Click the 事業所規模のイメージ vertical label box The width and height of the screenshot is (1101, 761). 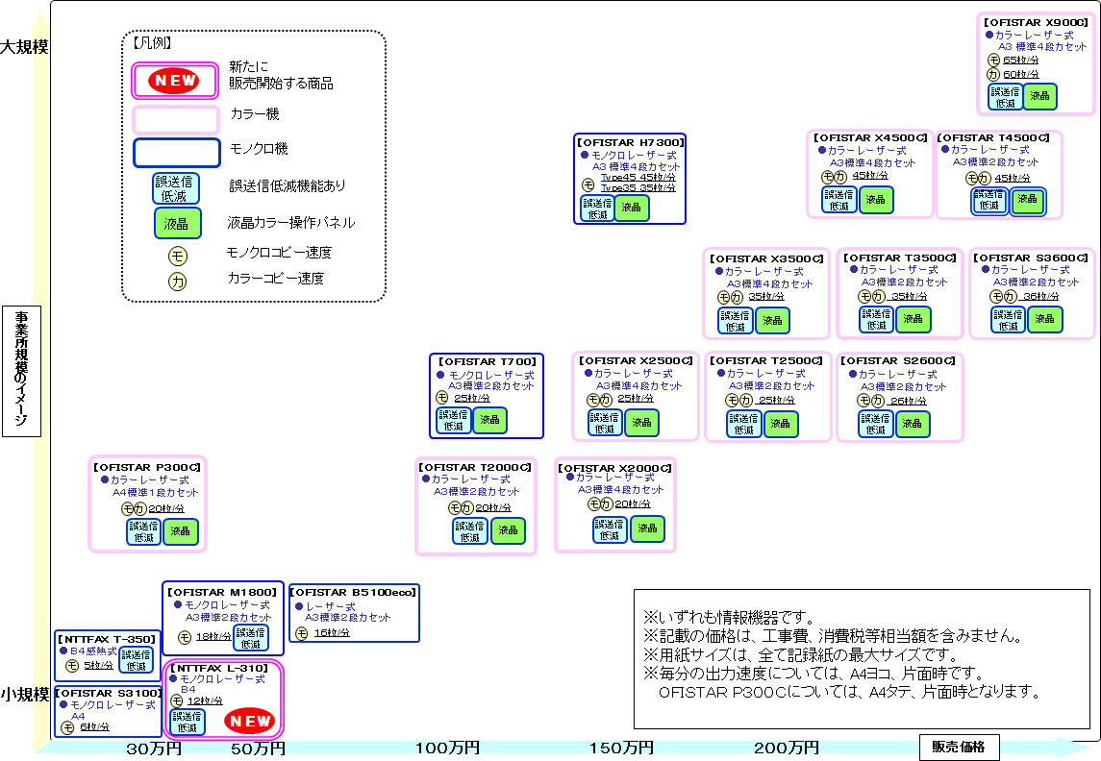[x=22, y=371]
